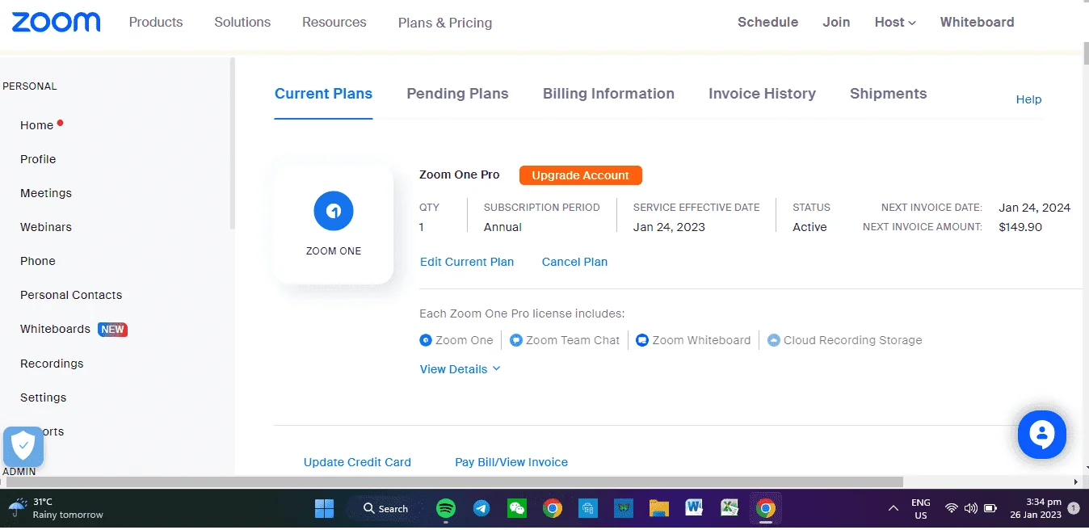Image resolution: width=1089 pixels, height=530 pixels.
Task: Click the weather widget showing 31°C
Action: (x=56, y=508)
